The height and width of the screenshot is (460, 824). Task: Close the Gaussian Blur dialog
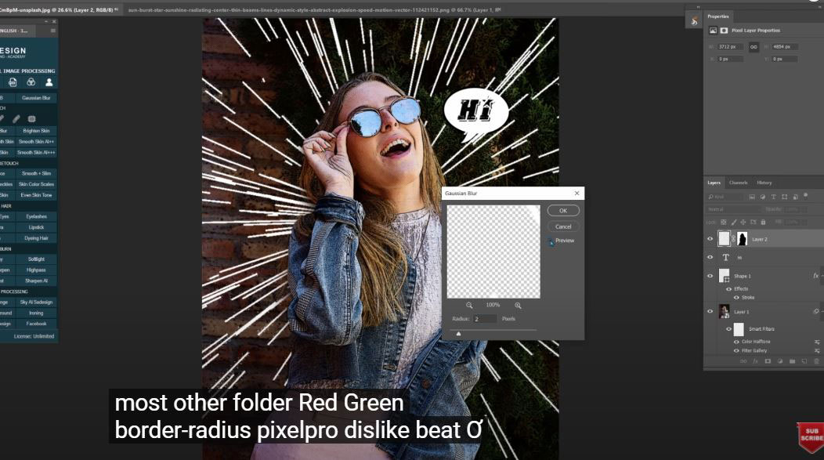pyautogui.click(x=576, y=193)
